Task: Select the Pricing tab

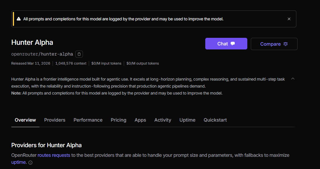Action: [x=119, y=120]
